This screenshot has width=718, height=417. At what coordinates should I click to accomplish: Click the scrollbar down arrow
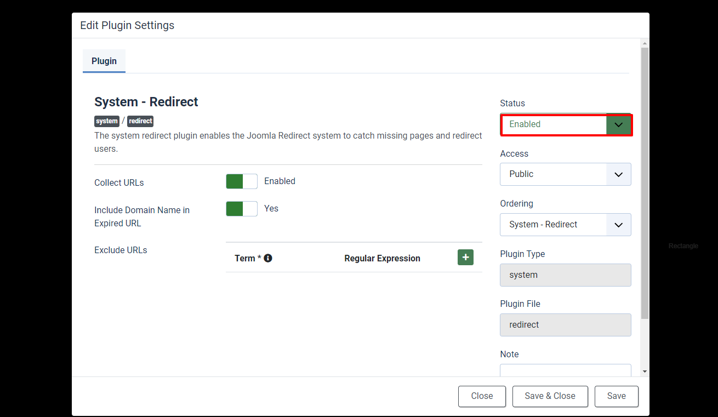pos(645,372)
